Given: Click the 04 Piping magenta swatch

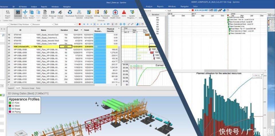Looking at the screenshot, I should pyautogui.click(x=10, y=112).
